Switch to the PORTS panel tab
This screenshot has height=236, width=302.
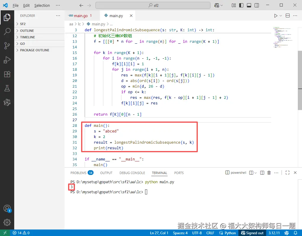point(179,173)
